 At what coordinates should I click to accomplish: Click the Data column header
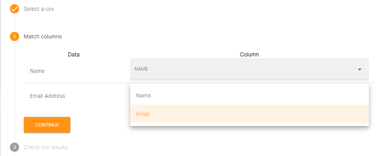click(73, 54)
